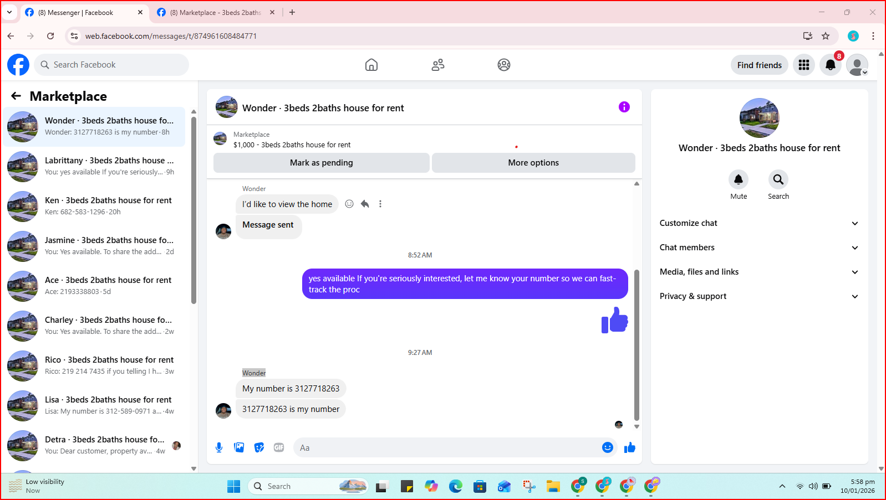Click Wonder's large profile thumbnail in right panel
The height and width of the screenshot is (500, 886).
(759, 118)
